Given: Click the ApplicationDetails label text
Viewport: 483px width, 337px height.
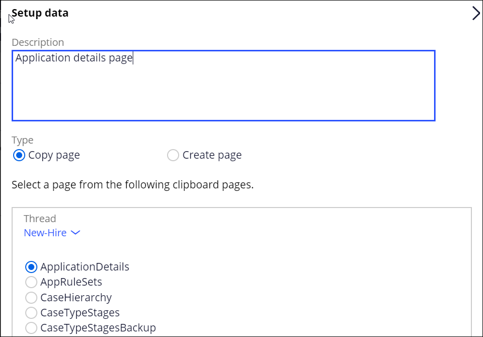Looking at the screenshot, I should point(85,267).
